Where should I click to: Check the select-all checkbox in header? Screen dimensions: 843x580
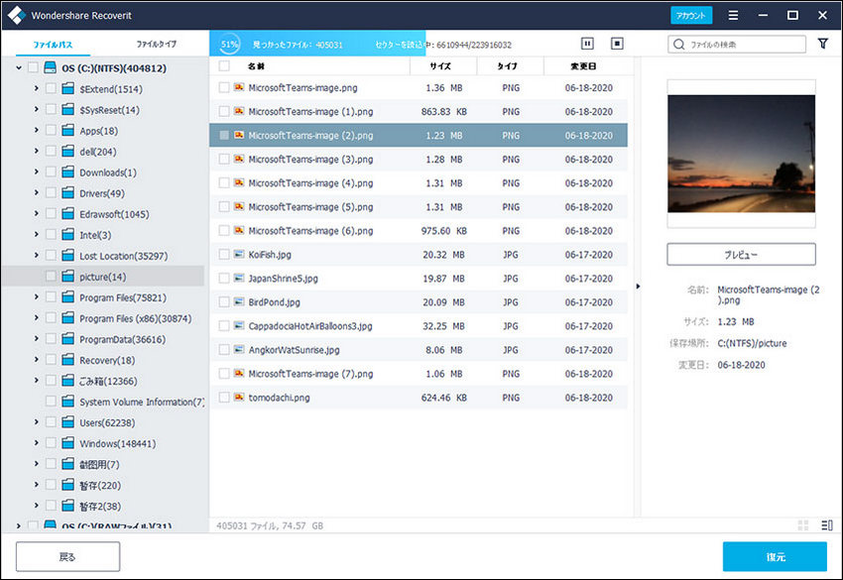(224, 65)
